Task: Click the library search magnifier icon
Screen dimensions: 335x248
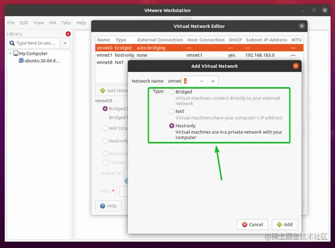Action: point(12,43)
